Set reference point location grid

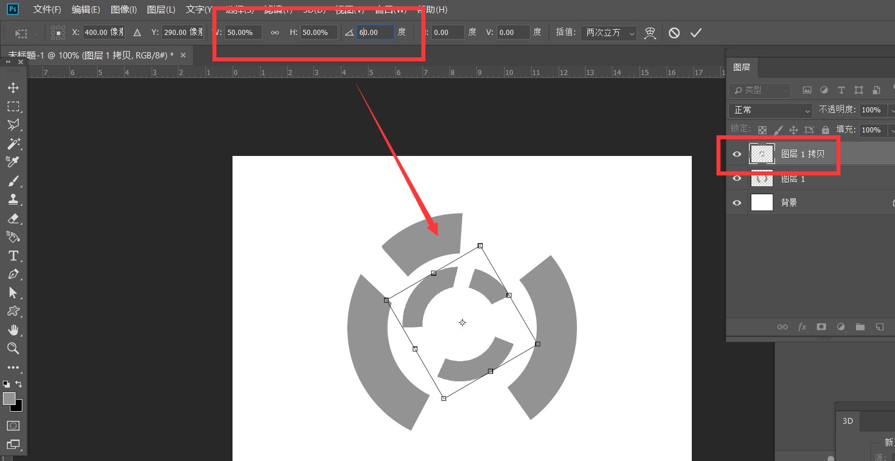tap(58, 33)
